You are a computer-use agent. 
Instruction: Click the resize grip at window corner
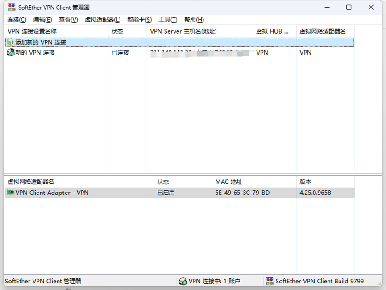pos(379,283)
